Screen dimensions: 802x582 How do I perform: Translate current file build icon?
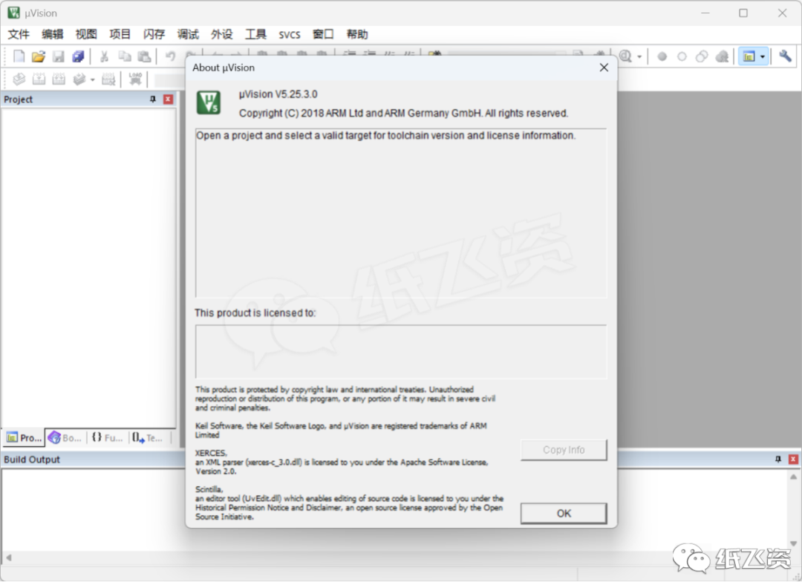point(19,79)
